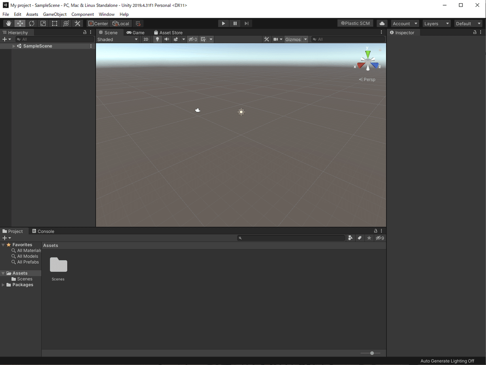
Task: Open Hierarchy panel options menu
Action: tap(90, 32)
